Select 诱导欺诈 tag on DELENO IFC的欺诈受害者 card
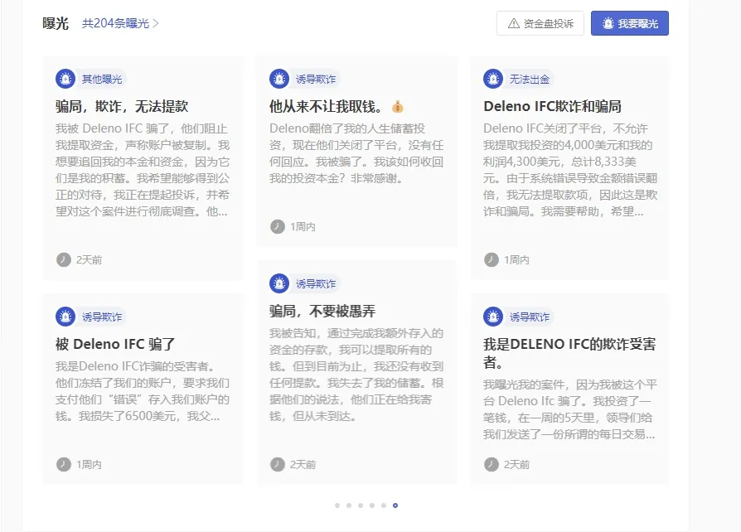 pos(530,317)
